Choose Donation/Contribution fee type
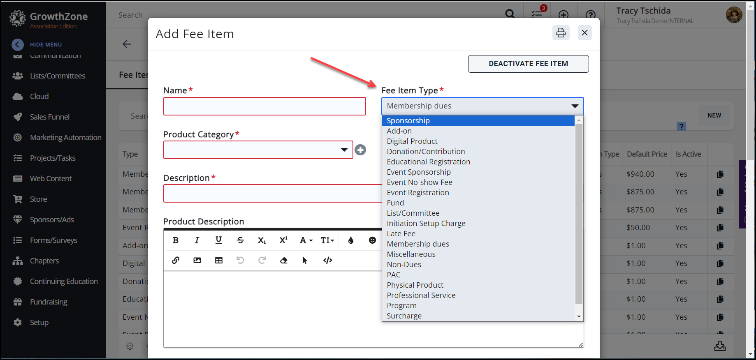 click(x=425, y=152)
